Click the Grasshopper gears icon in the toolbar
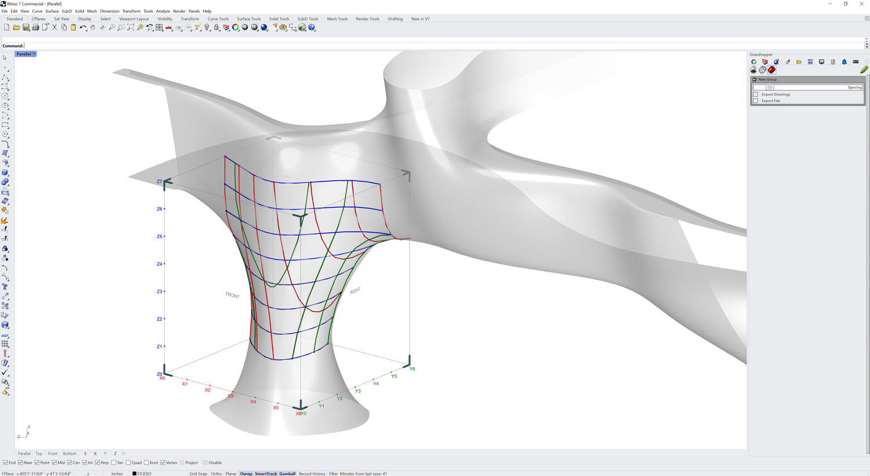Screen dimensions: 870x476 [283, 27]
